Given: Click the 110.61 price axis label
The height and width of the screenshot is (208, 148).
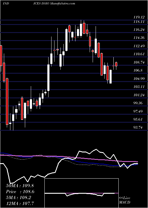Looking at the screenshot, I should coord(139,54).
